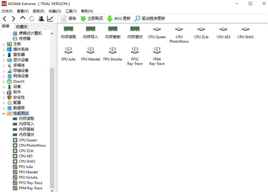Select 内存读取 icon in main pane

[69, 32]
